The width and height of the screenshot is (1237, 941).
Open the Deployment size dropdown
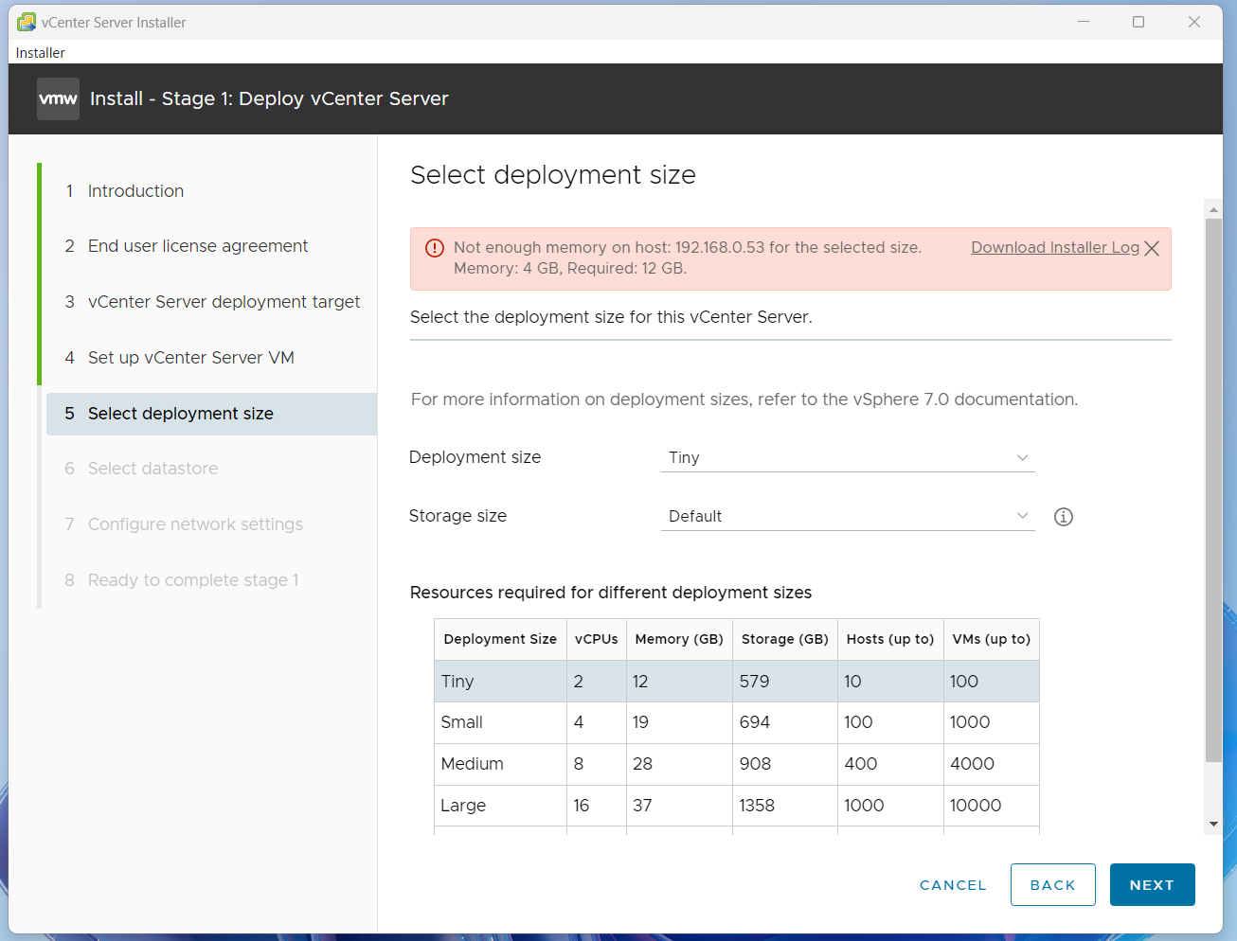(x=847, y=458)
